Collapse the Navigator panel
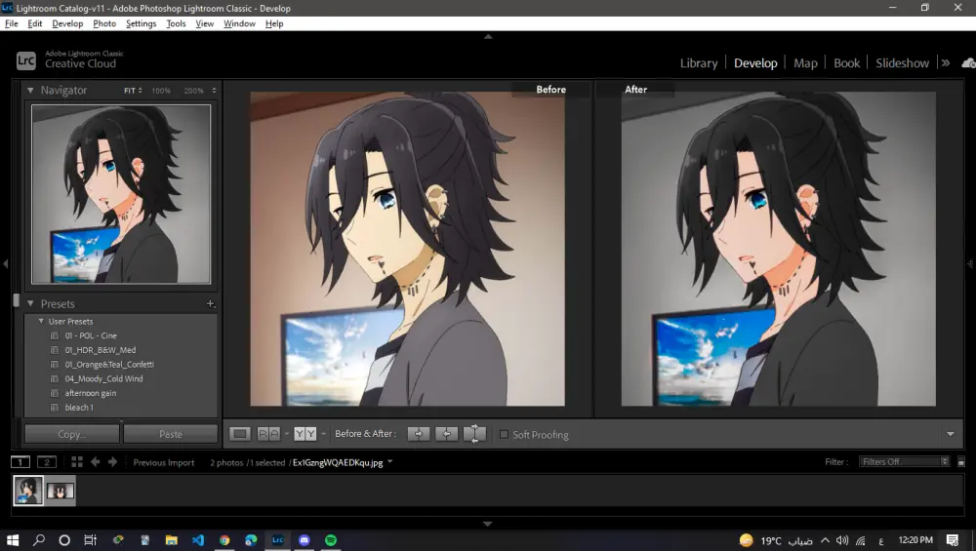Viewport: 976px width, 551px height. click(30, 90)
